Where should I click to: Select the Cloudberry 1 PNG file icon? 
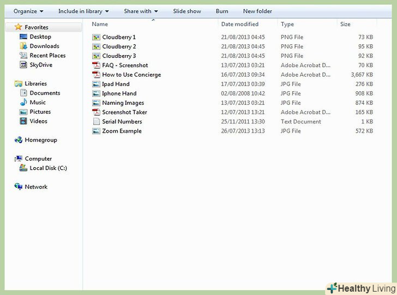[x=96, y=37]
